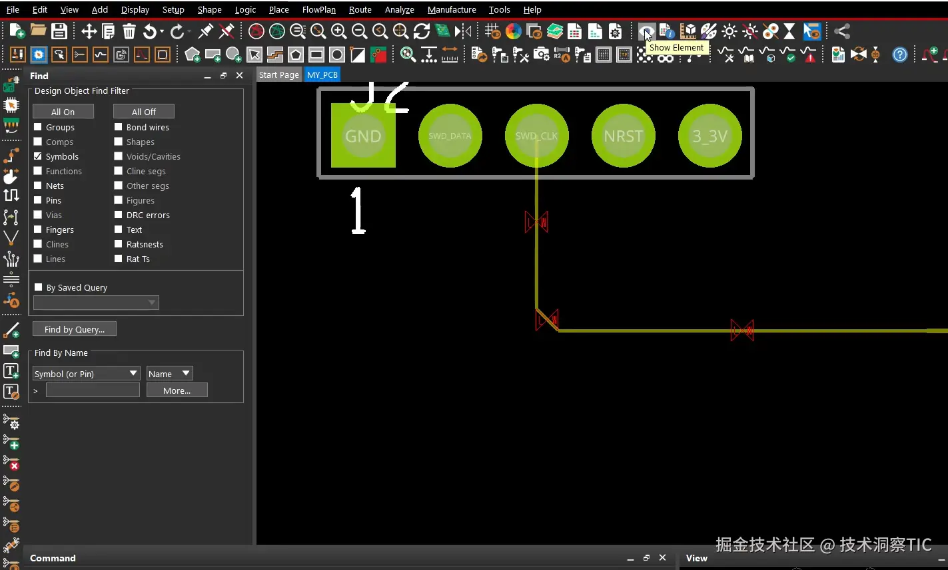The width and height of the screenshot is (948, 570).
Task: Click the 3_3V pad on the canvas
Action: tap(710, 136)
